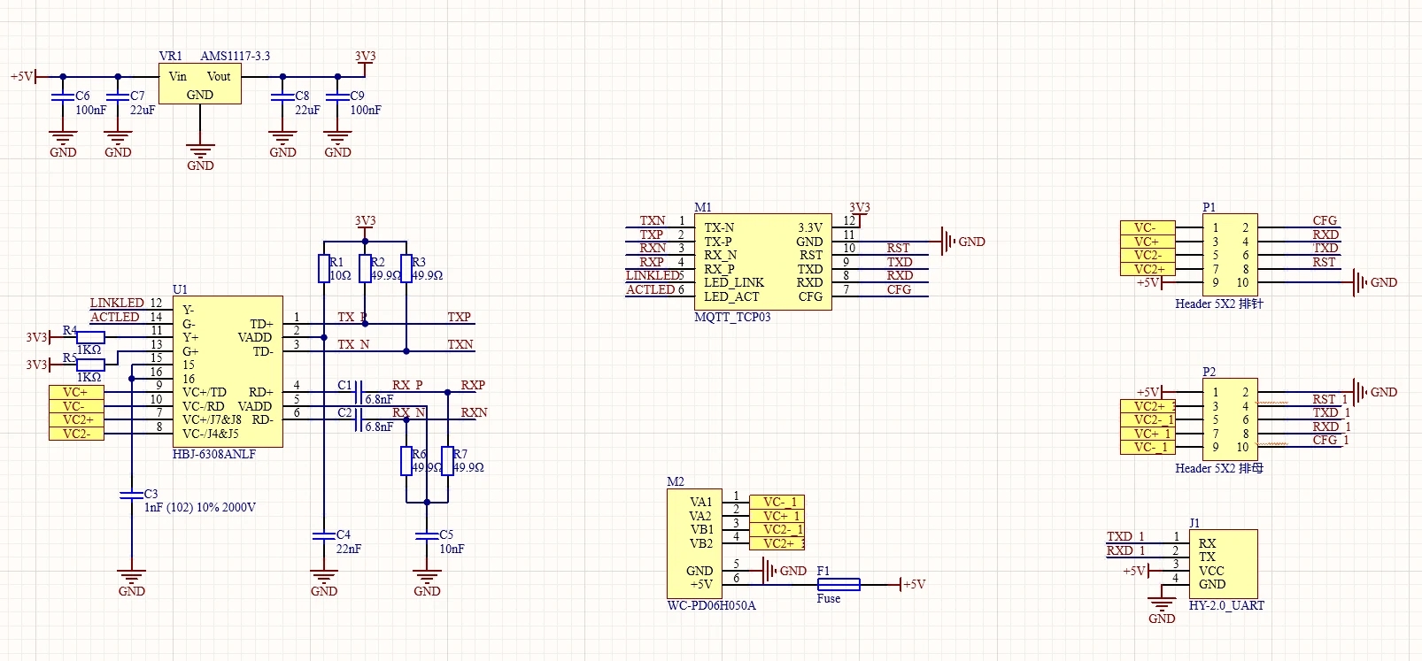1422x661 pixels.
Task: Click resistor R1 10Ω symbol
Action: coord(324,268)
